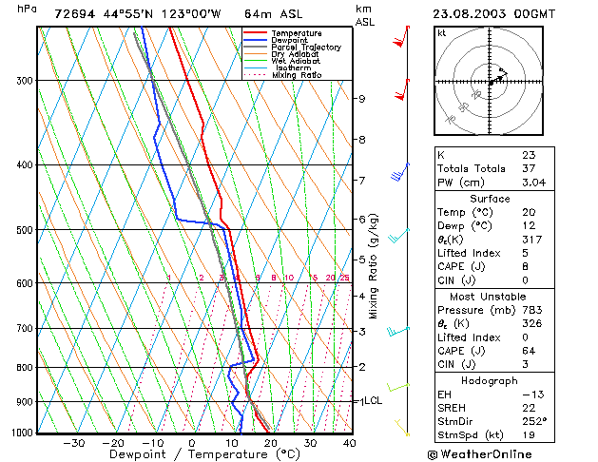Click the 'Totals Totals' value '37'
The height and width of the screenshot is (462, 598).
[529, 168]
